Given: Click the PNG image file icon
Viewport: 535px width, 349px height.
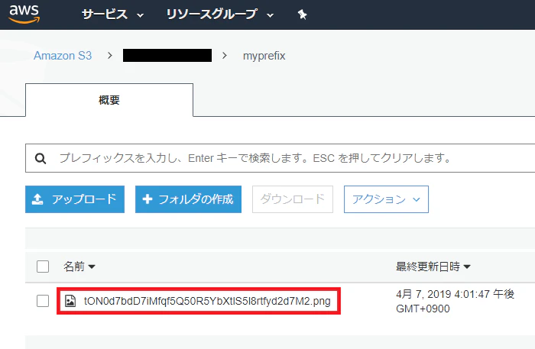Looking at the screenshot, I should tap(70, 301).
